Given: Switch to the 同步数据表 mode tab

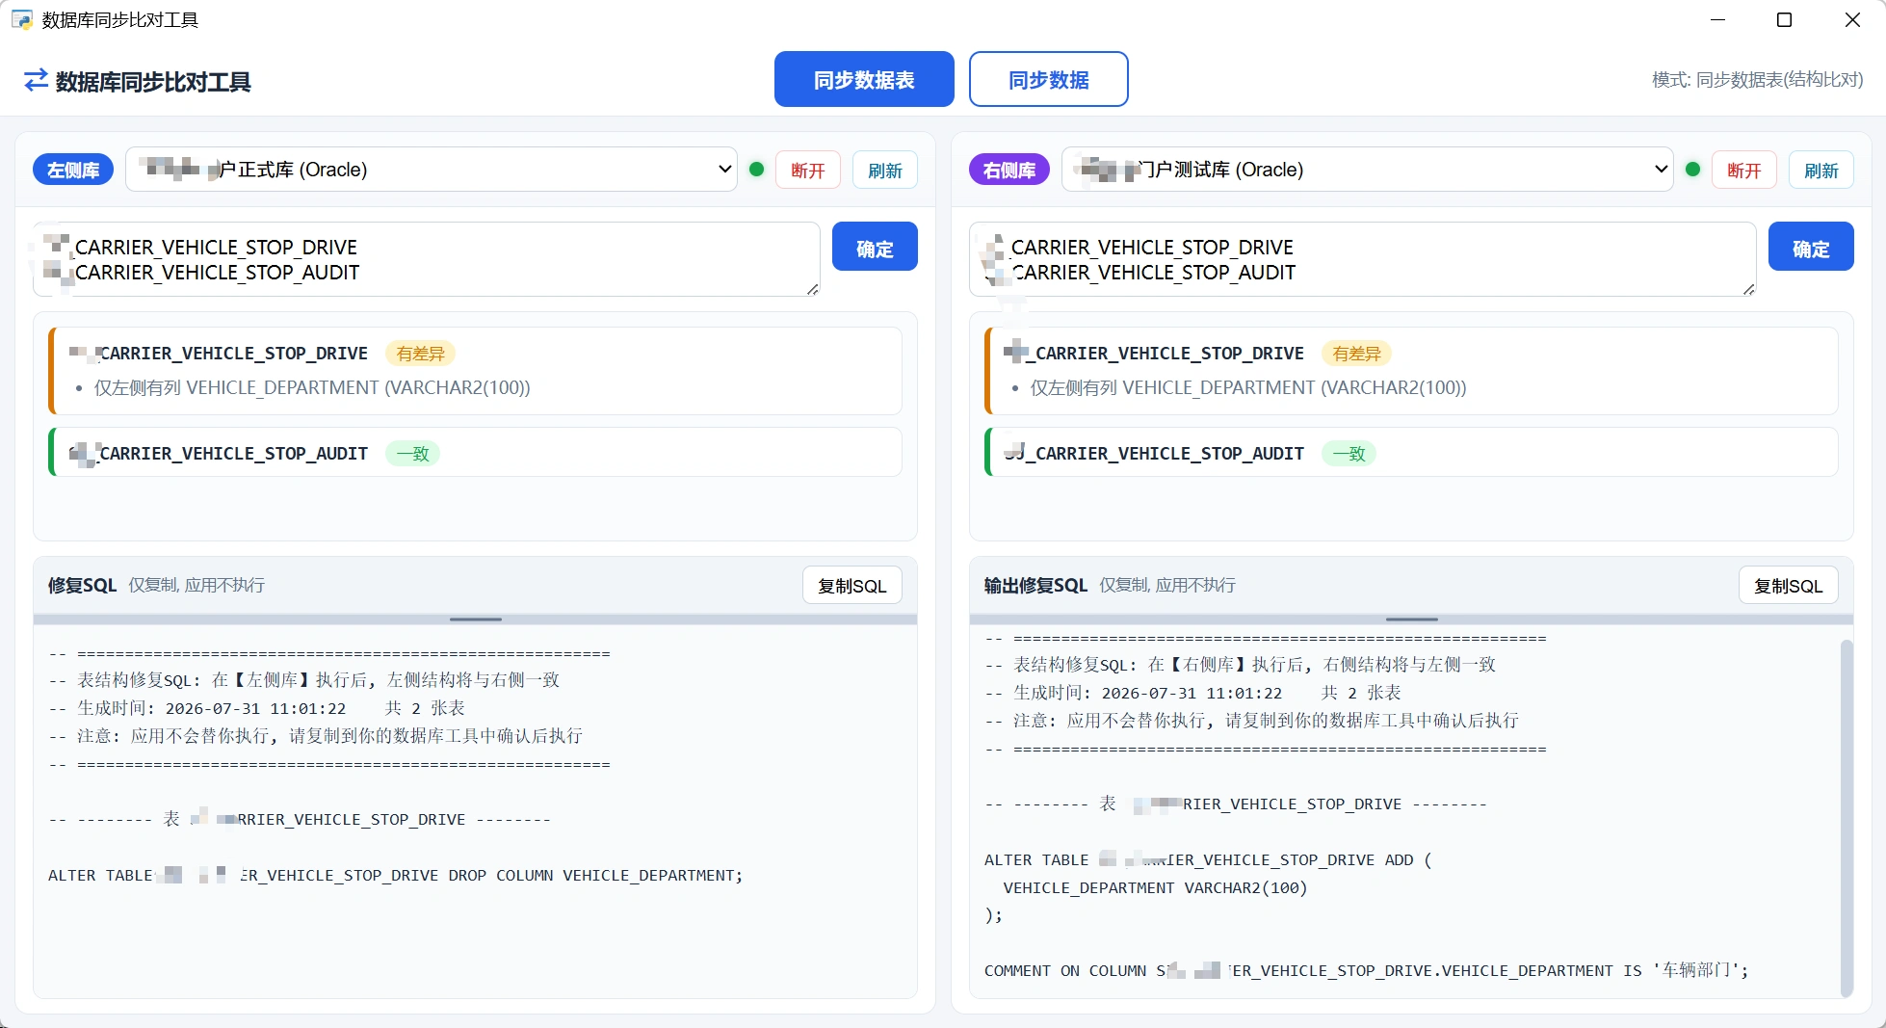Looking at the screenshot, I should click(864, 79).
